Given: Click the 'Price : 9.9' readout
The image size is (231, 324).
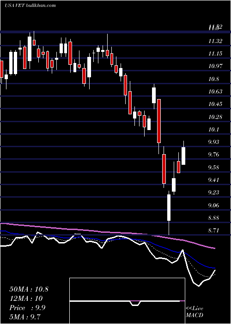Looking at the screenshot, I should (27, 308).
